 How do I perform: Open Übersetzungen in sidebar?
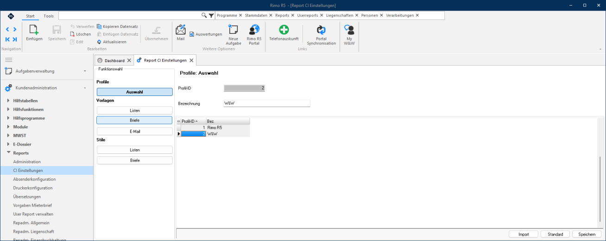27,197
